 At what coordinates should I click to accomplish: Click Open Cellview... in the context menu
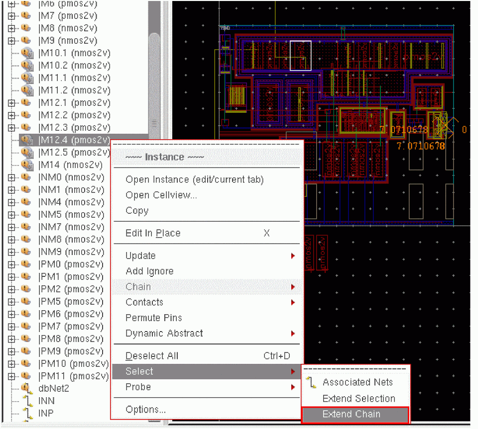pyautogui.click(x=161, y=195)
